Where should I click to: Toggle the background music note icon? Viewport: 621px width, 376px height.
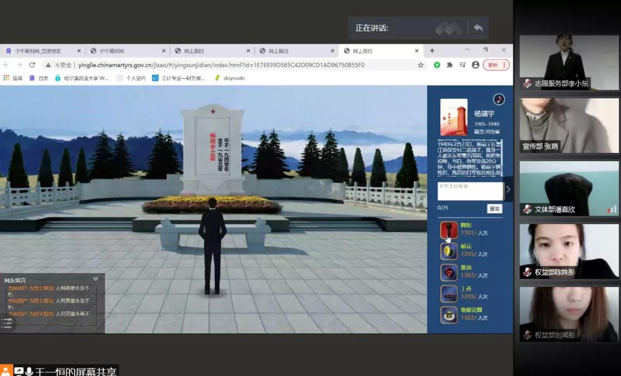(499, 99)
